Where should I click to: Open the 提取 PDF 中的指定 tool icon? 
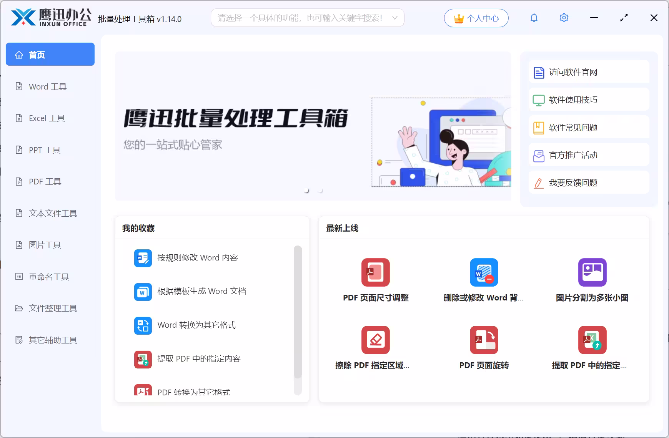[x=592, y=340]
